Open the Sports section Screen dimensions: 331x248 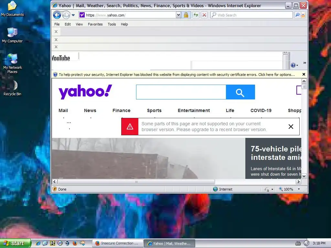[154, 110]
